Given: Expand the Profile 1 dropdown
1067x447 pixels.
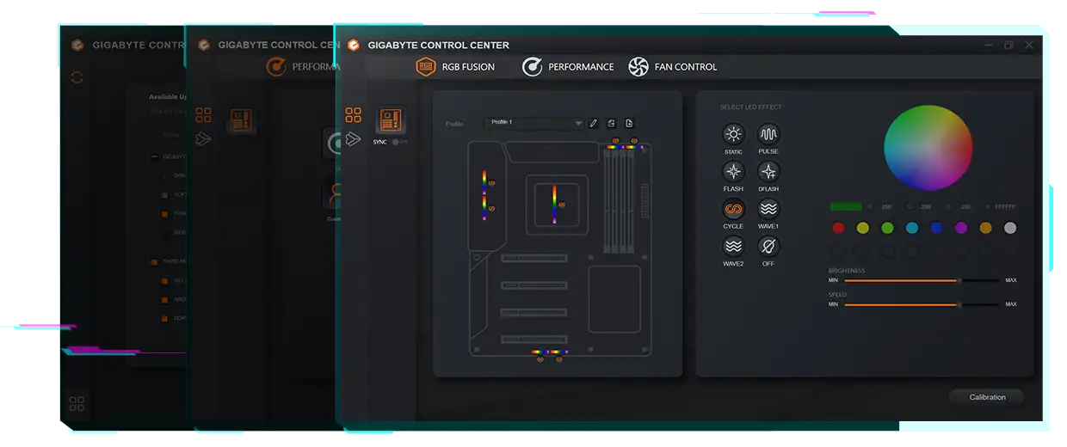Looking at the screenshot, I should coord(534,123).
